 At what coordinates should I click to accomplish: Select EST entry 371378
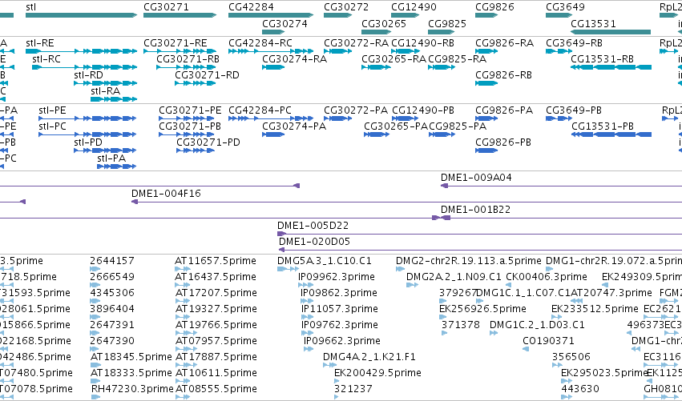tap(461, 325)
